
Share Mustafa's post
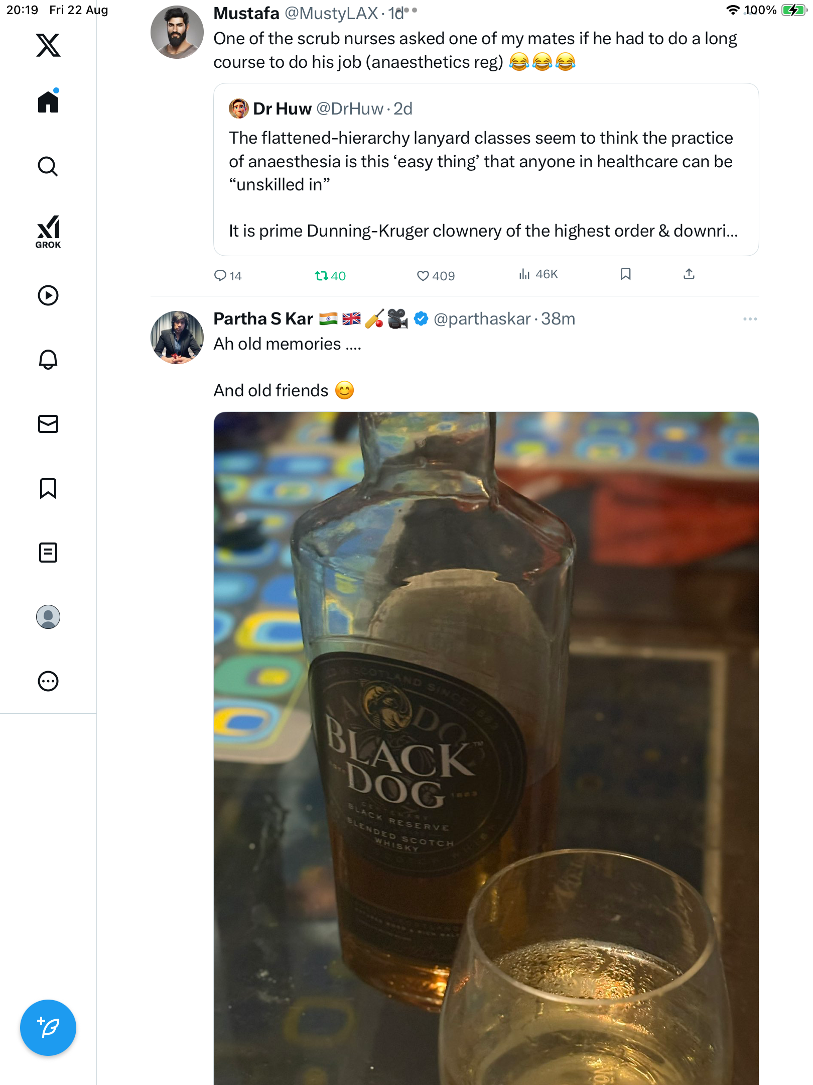pyautogui.click(x=689, y=274)
